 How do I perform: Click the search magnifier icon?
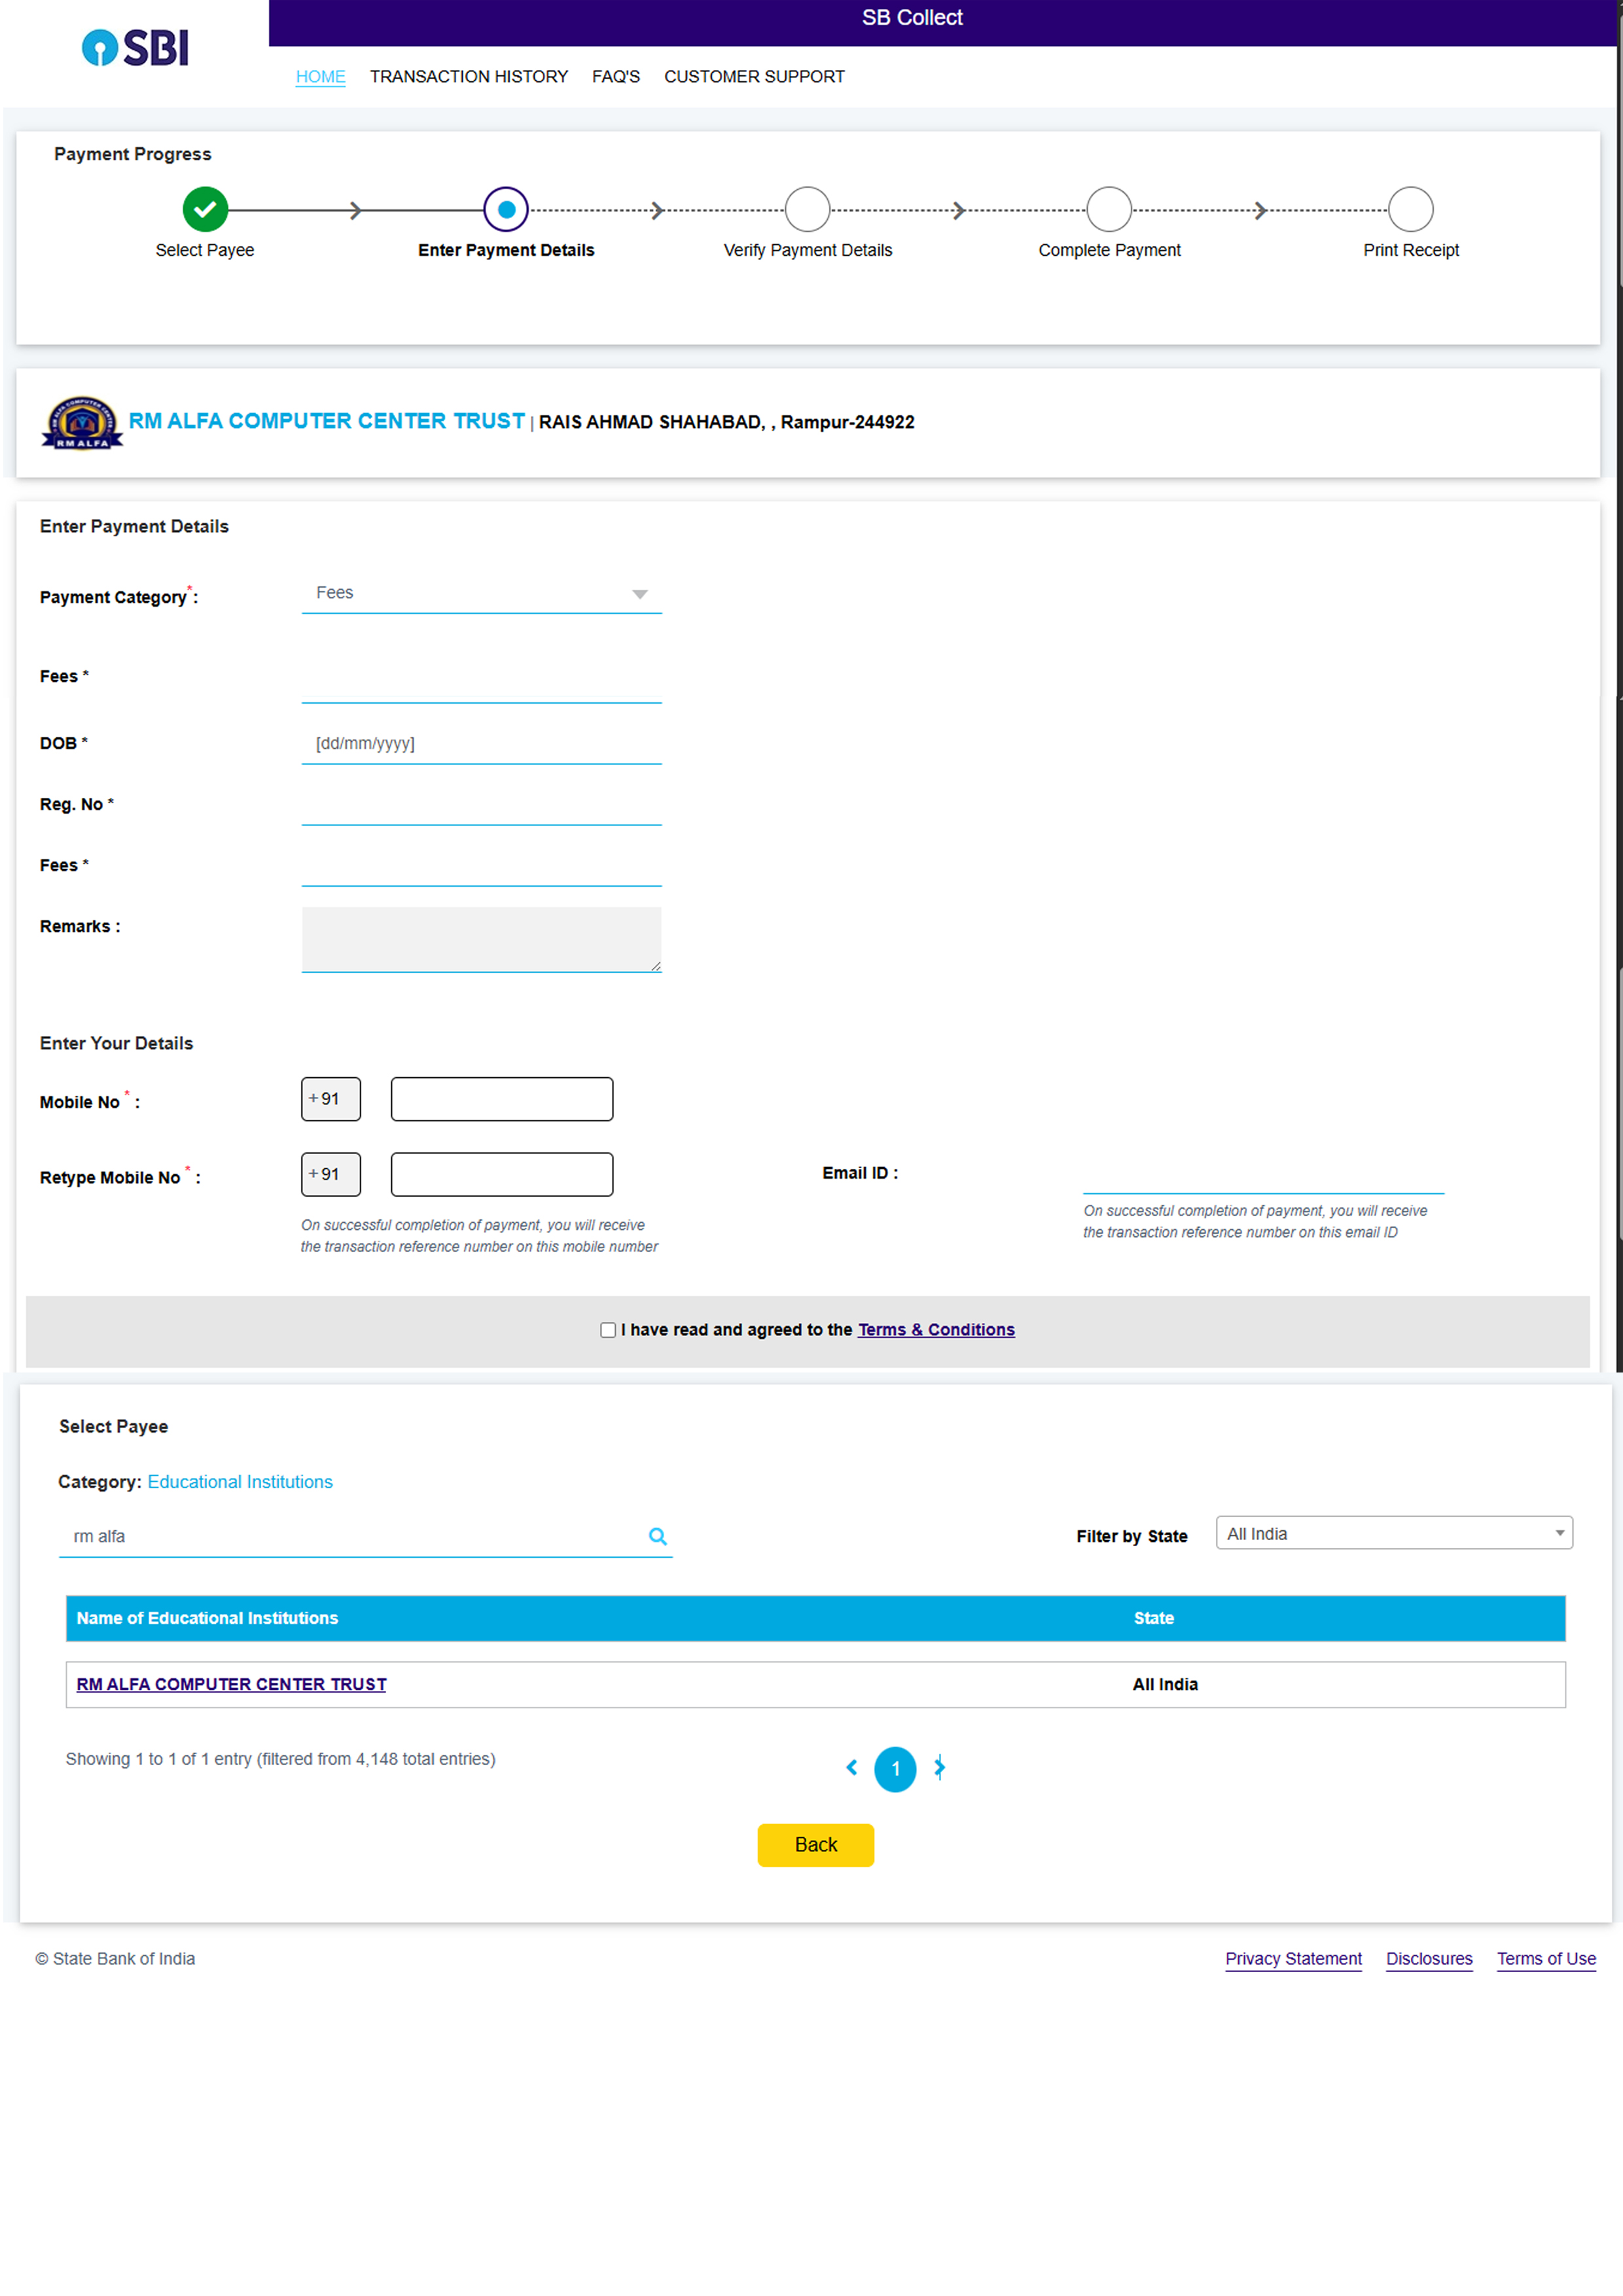pyautogui.click(x=657, y=1536)
